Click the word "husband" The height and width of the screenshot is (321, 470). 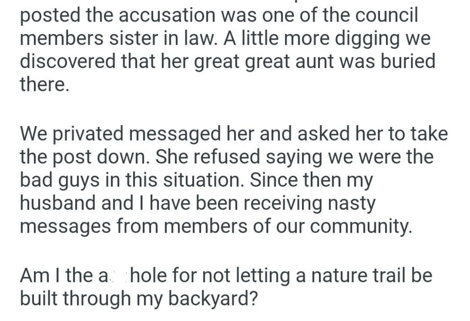tap(56, 203)
